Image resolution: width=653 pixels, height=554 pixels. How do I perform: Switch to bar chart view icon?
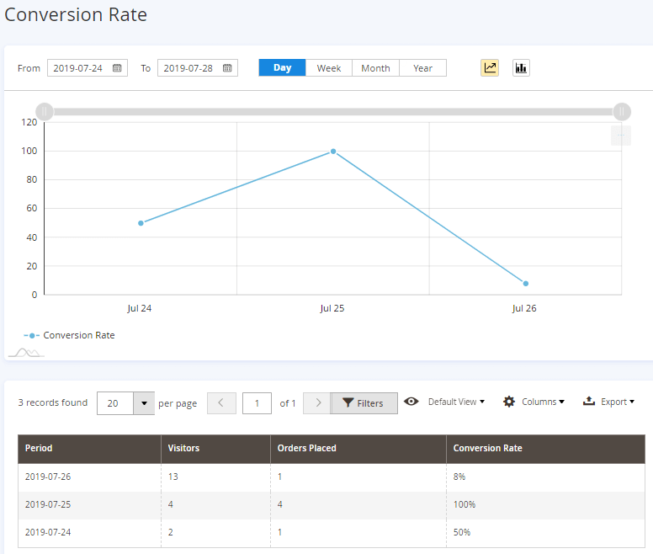(x=521, y=68)
